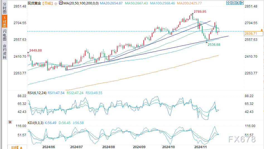
Task: Click the RSI3:49.55 value
Action: (94, 93)
